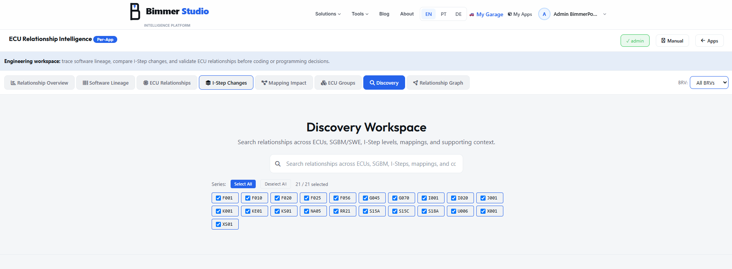Uncheck the F001 series checkbox

click(218, 198)
